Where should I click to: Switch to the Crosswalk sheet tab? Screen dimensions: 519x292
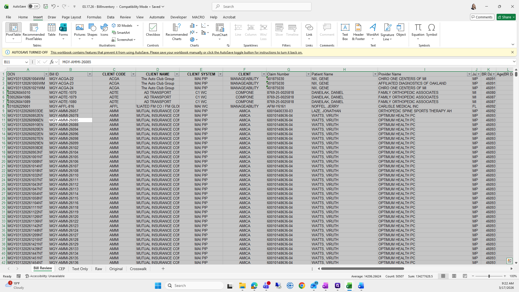coord(138,269)
